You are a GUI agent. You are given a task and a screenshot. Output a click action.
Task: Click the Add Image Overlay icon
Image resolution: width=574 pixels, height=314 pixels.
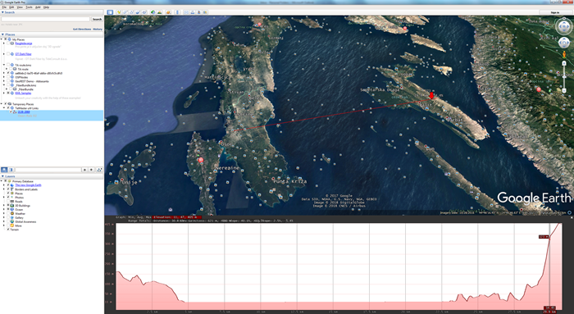click(x=138, y=12)
